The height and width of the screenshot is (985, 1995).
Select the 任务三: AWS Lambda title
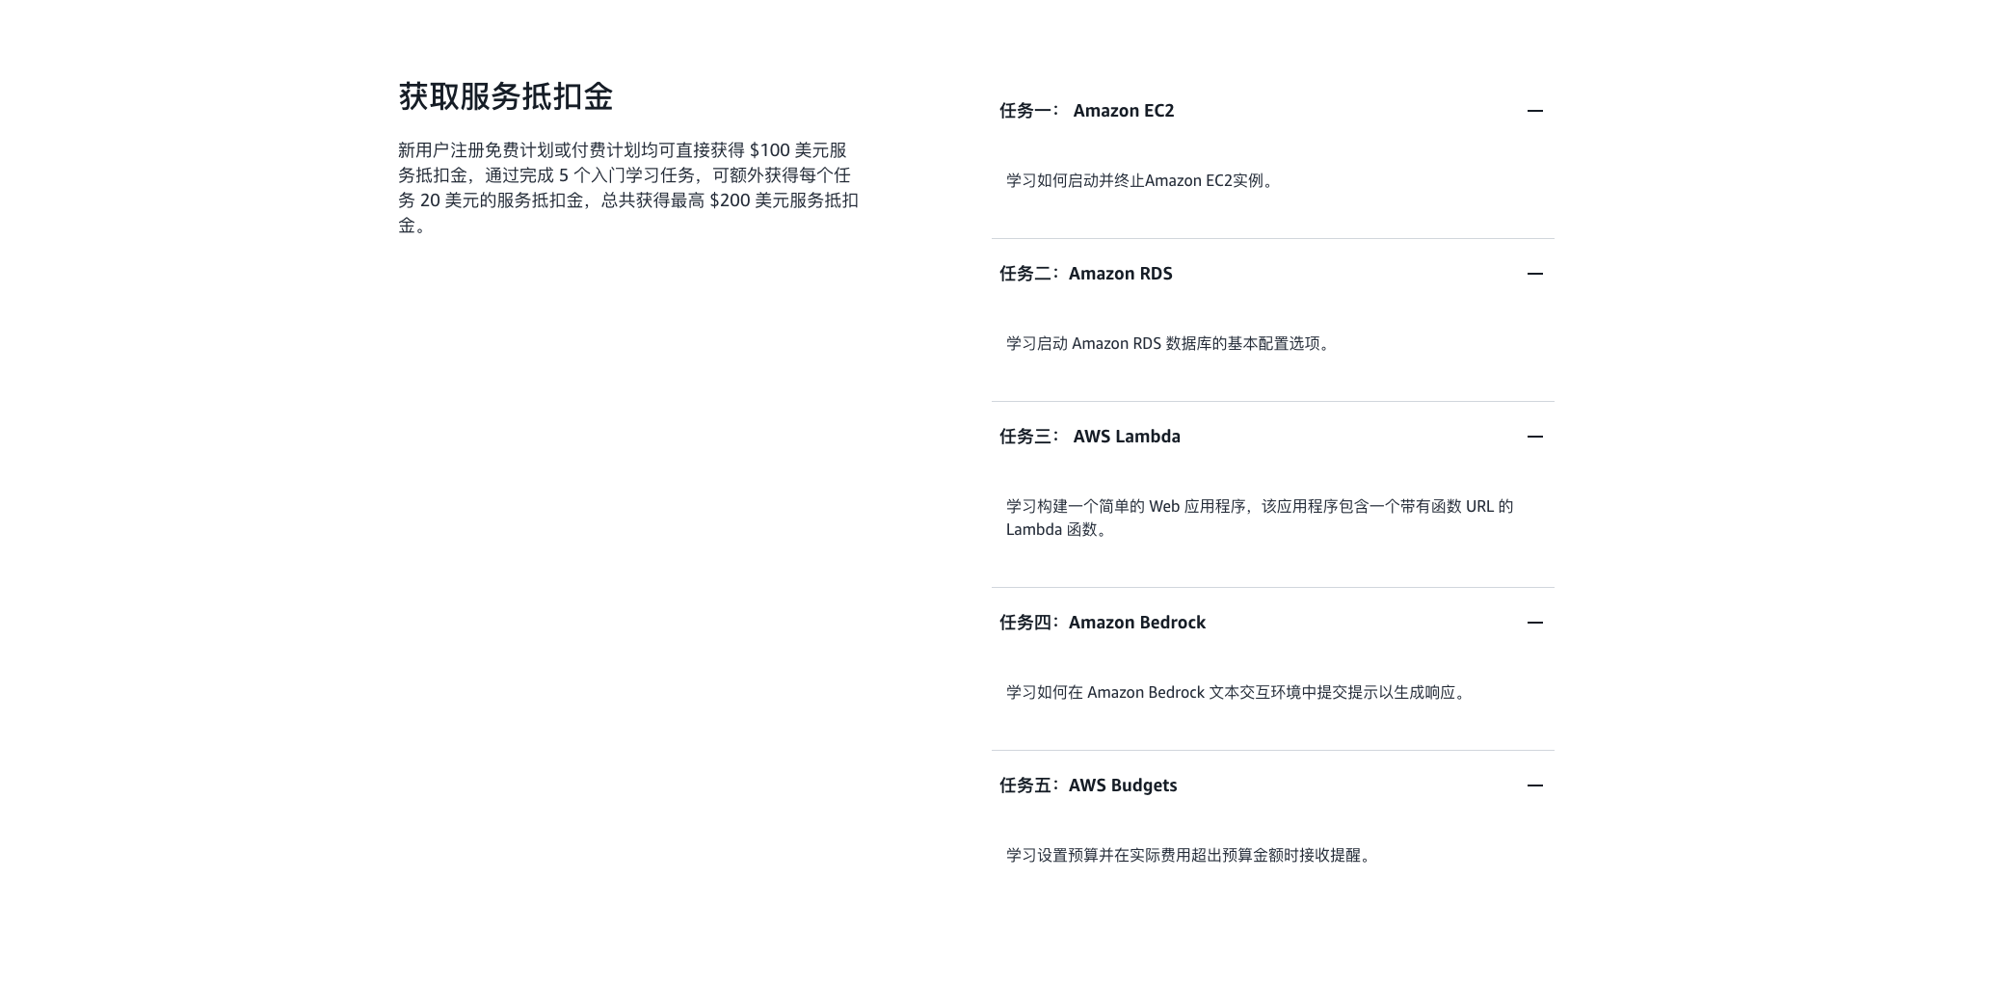click(1089, 437)
